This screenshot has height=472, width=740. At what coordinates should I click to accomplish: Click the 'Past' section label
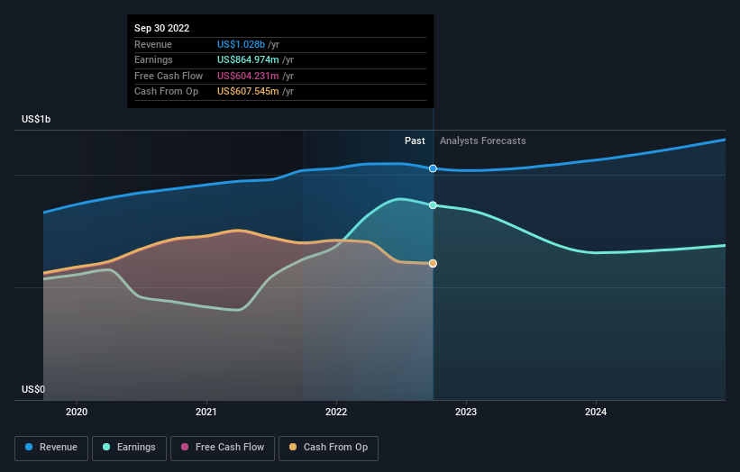coord(415,141)
